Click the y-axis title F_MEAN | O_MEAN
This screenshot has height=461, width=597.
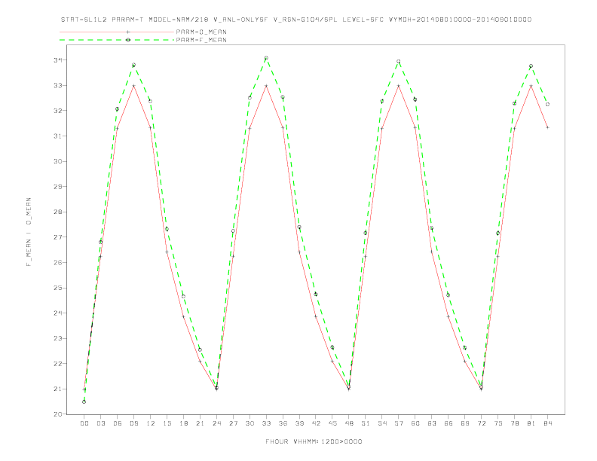click(29, 232)
